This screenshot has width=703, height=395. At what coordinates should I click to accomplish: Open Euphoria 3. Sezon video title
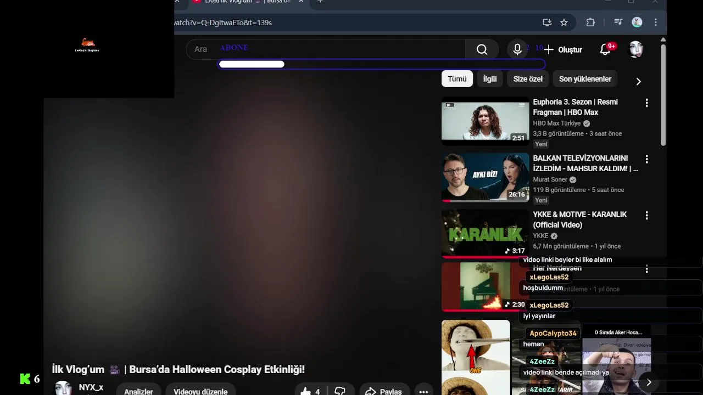[575, 107]
